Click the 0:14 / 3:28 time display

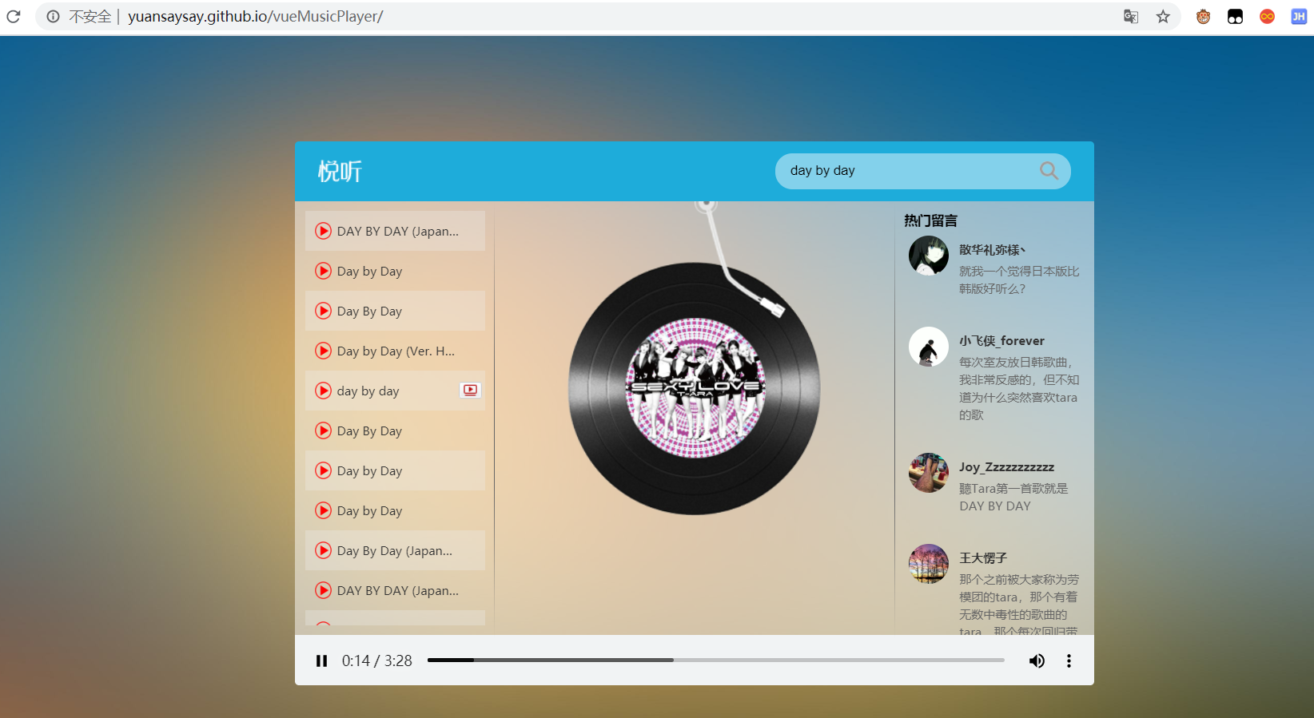377,660
